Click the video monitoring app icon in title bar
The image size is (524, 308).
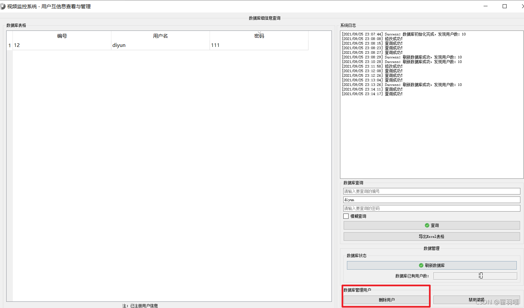pos(3,6)
